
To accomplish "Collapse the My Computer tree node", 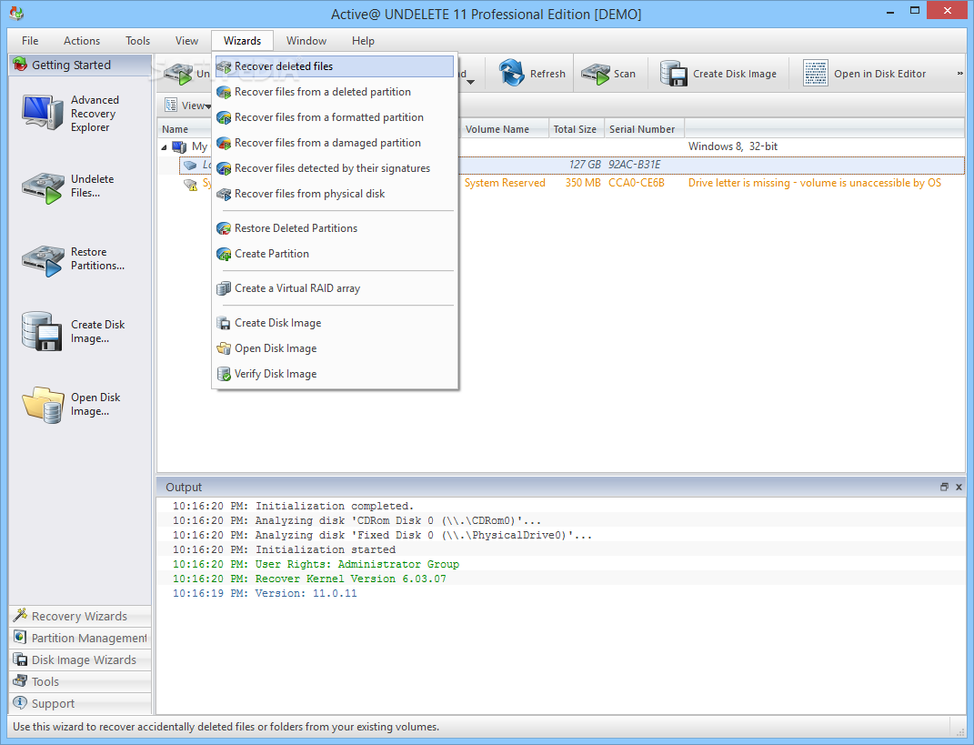I will [164, 147].
